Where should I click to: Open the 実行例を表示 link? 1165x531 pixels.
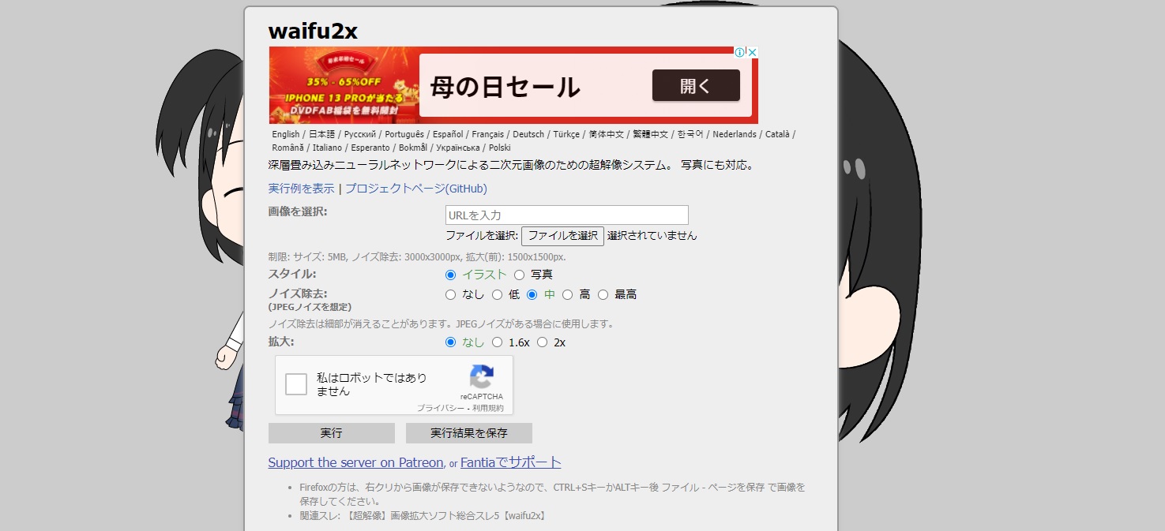(302, 189)
